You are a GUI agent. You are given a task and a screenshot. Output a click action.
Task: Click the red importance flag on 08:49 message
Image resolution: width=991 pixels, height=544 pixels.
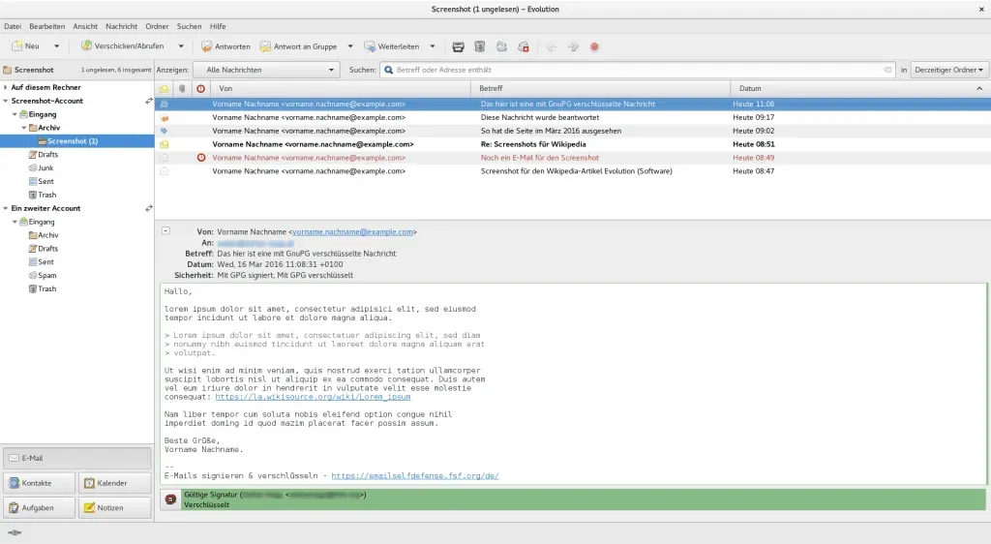[x=201, y=158]
